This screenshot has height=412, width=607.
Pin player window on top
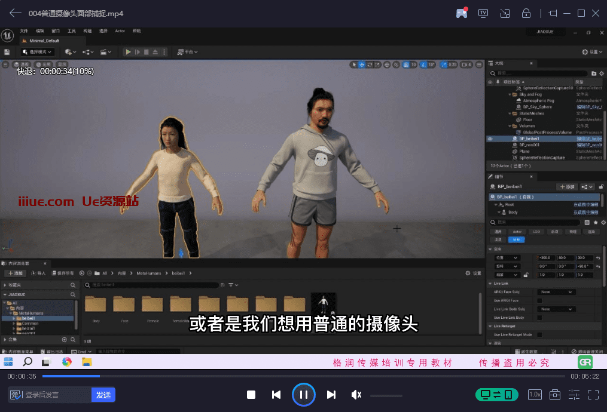552,13
